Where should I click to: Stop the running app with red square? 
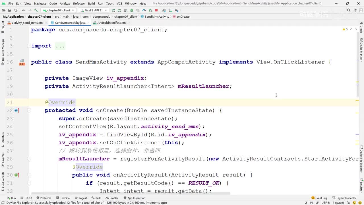156,10
